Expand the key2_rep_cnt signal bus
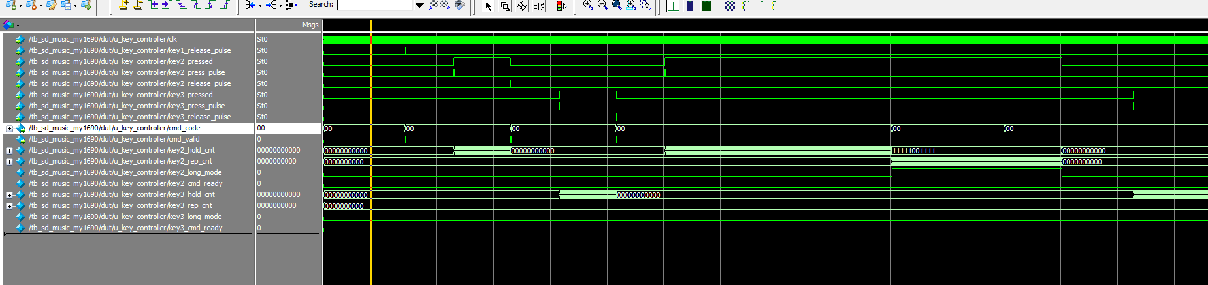Screen dimensions: 1208x285 click(9, 162)
